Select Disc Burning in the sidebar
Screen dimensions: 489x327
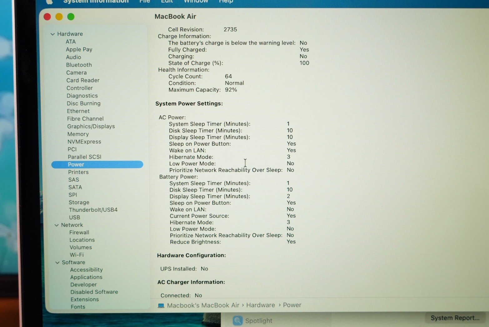point(83,103)
